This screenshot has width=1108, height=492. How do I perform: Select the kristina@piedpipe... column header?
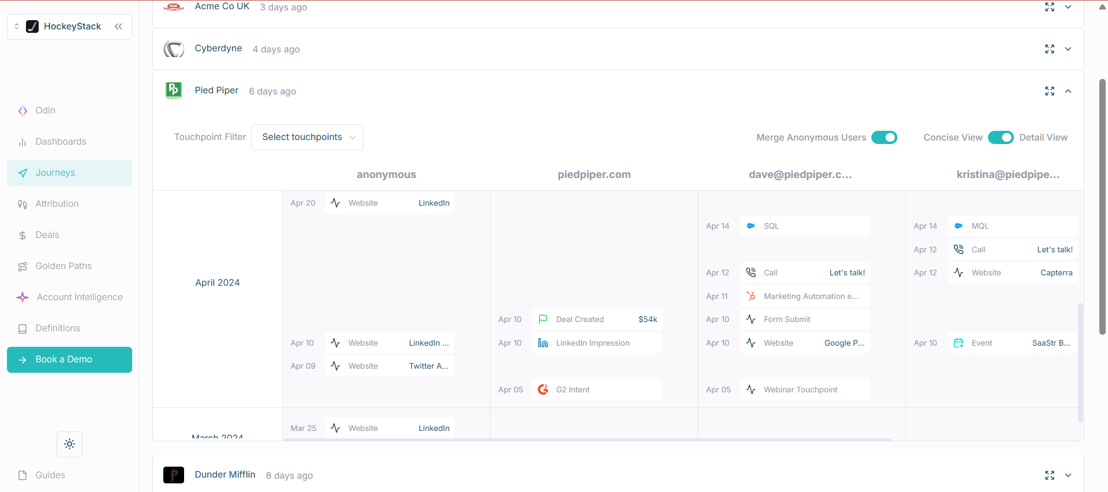pos(1008,175)
